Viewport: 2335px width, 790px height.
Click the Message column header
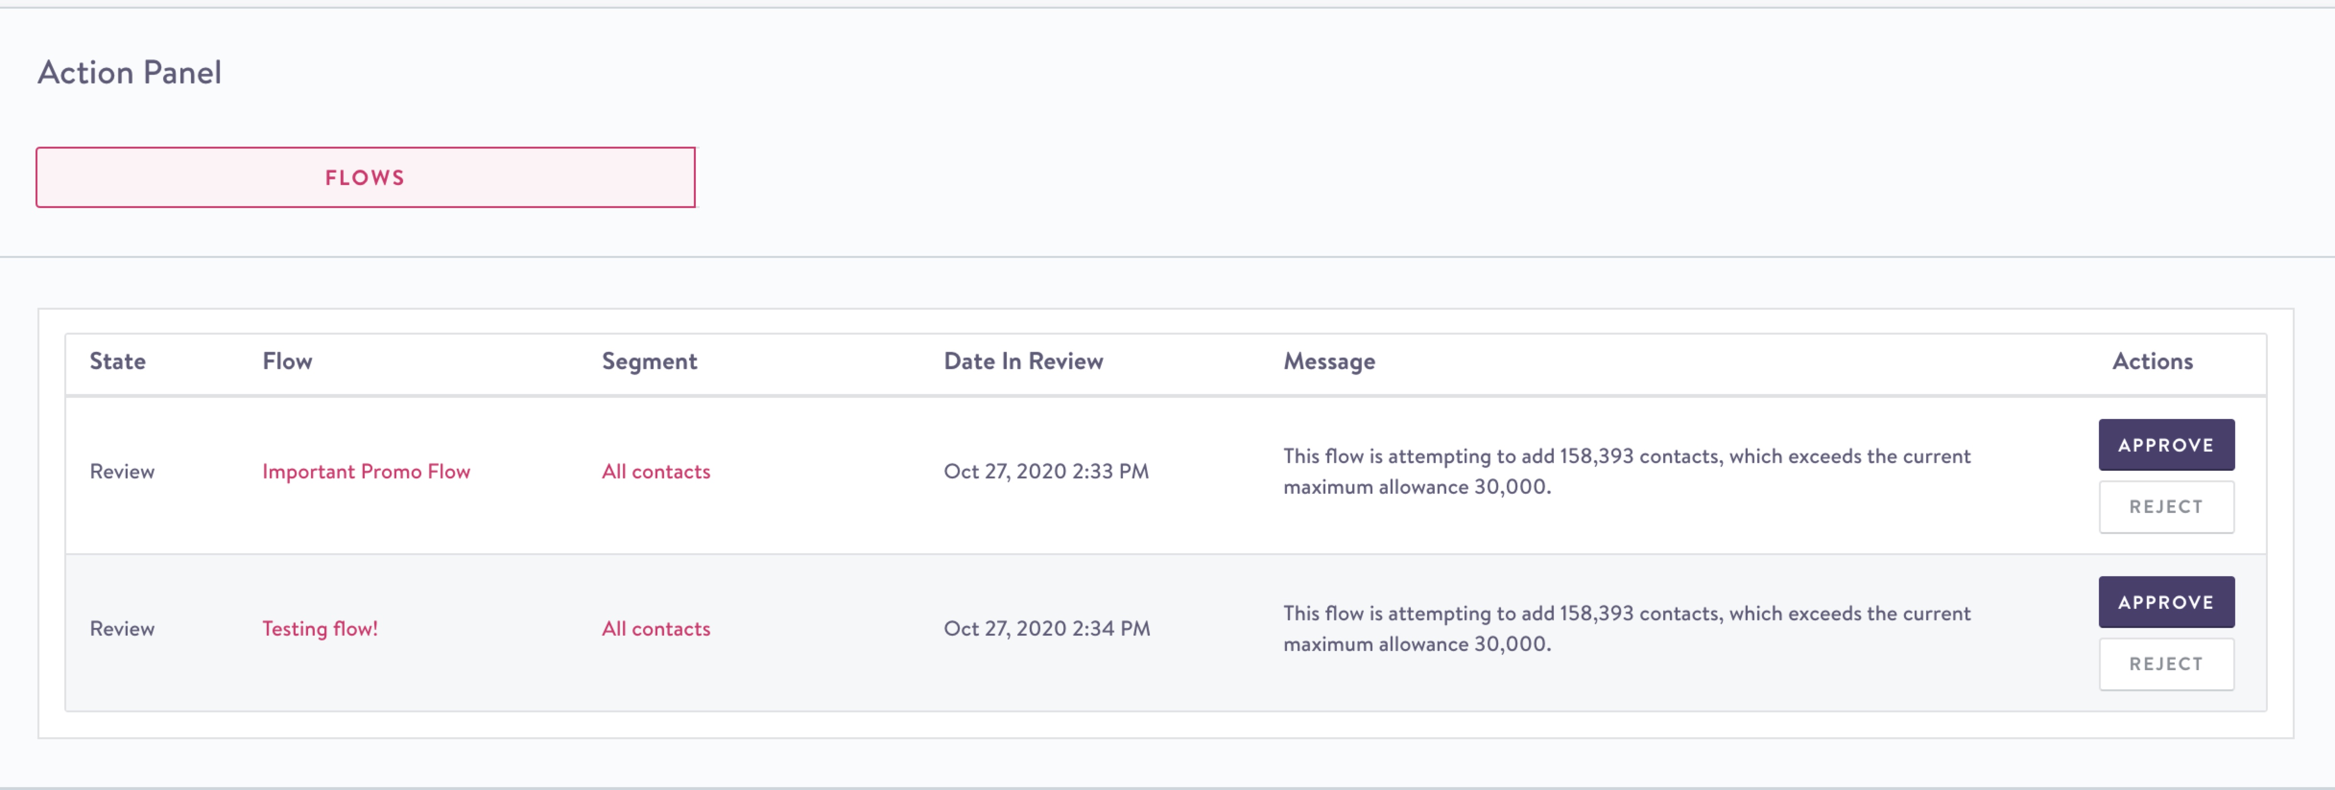(x=1329, y=361)
